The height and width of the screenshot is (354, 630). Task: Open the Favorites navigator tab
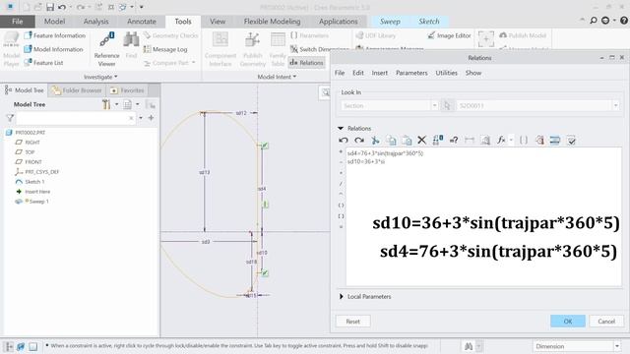click(127, 90)
